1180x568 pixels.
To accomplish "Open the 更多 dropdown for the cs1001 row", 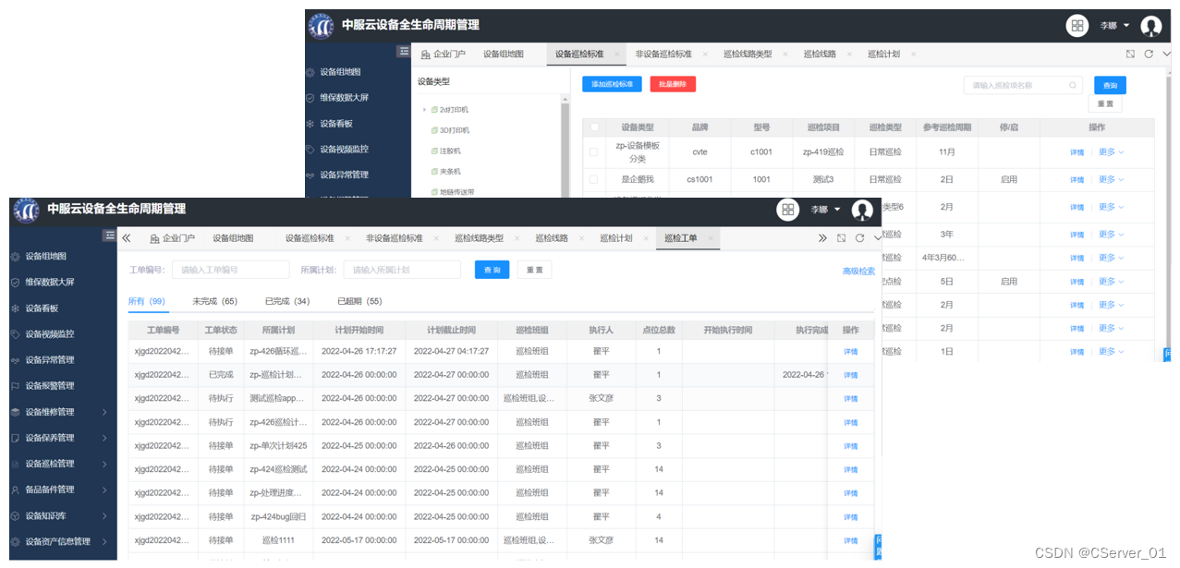I will pyautogui.click(x=1111, y=179).
